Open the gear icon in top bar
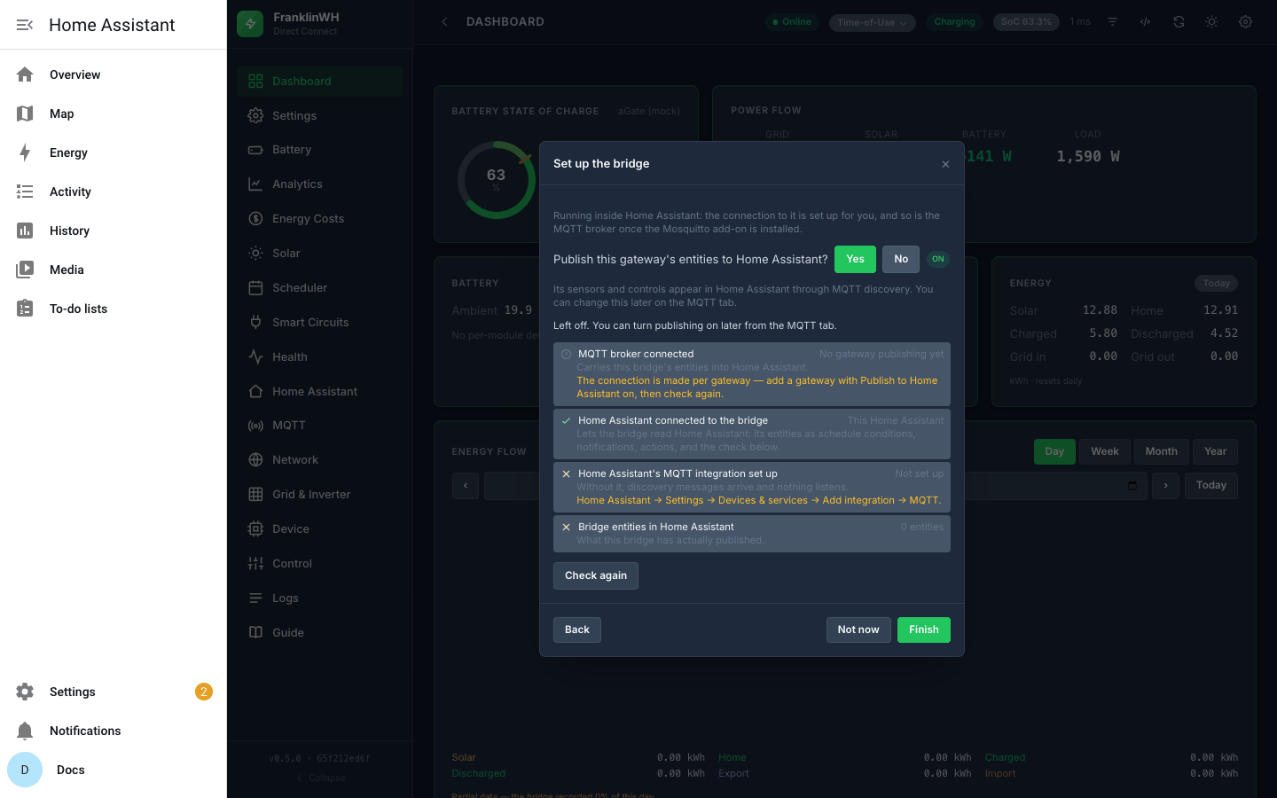Screen dimensions: 1277x798 pos(1245,22)
